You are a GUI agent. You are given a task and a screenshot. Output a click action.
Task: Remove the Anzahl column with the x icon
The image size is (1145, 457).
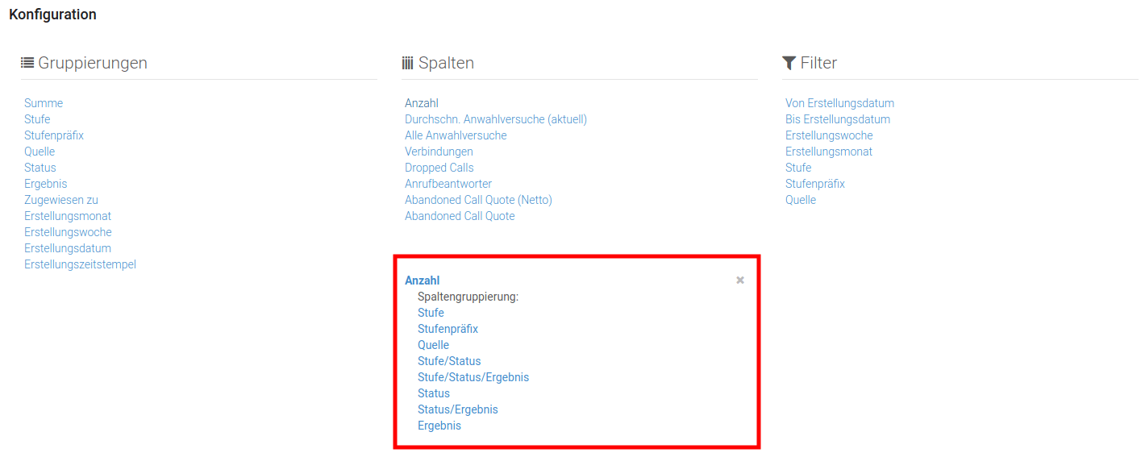[740, 280]
